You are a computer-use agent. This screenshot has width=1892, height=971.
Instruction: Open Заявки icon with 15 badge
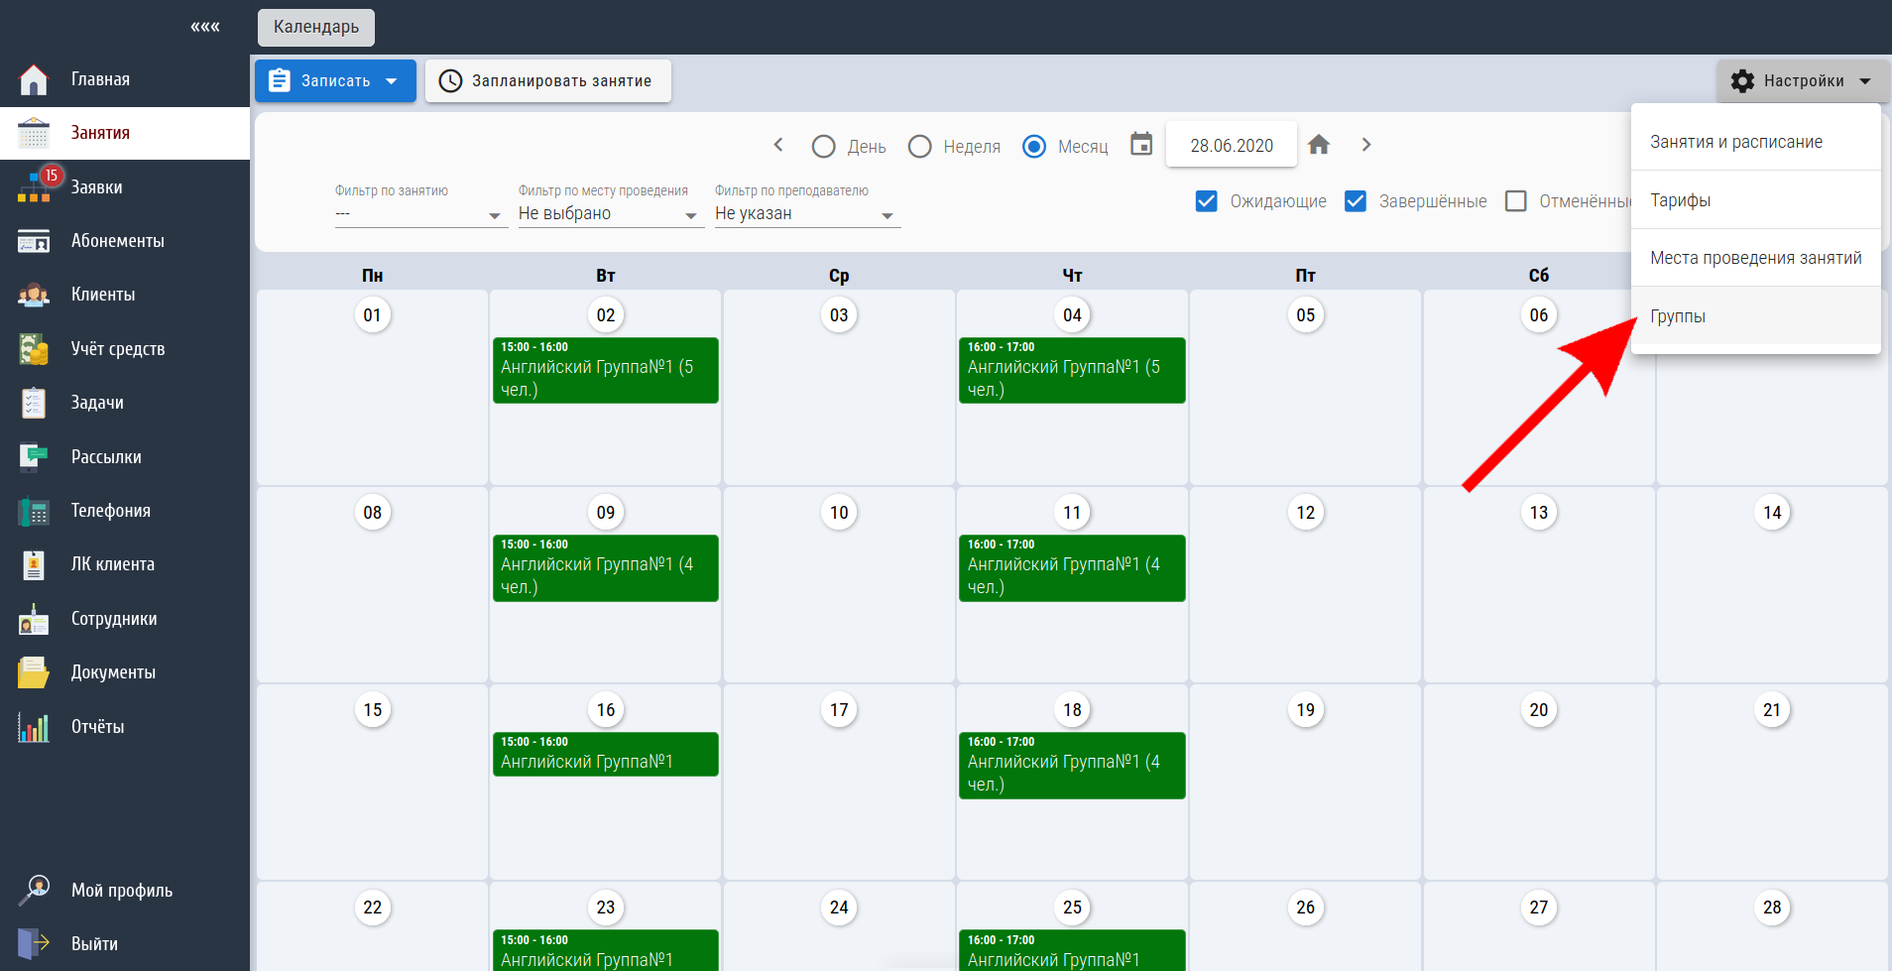coord(36,186)
